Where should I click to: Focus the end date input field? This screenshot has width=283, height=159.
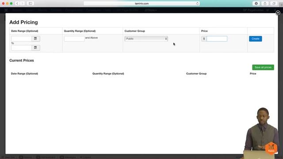(x=21, y=48)
